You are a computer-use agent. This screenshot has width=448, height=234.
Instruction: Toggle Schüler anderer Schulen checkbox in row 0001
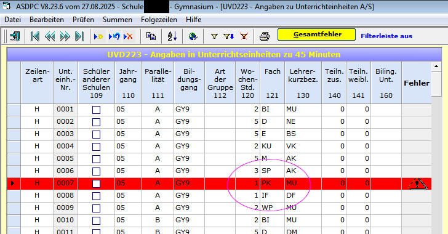tap(96, 110)
